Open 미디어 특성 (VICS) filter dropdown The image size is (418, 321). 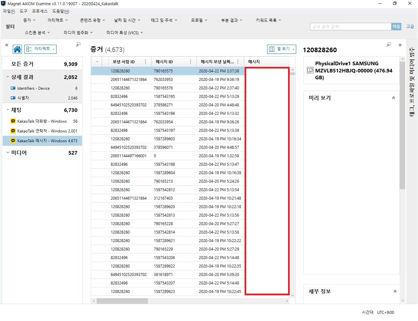(x=125, y=33)
